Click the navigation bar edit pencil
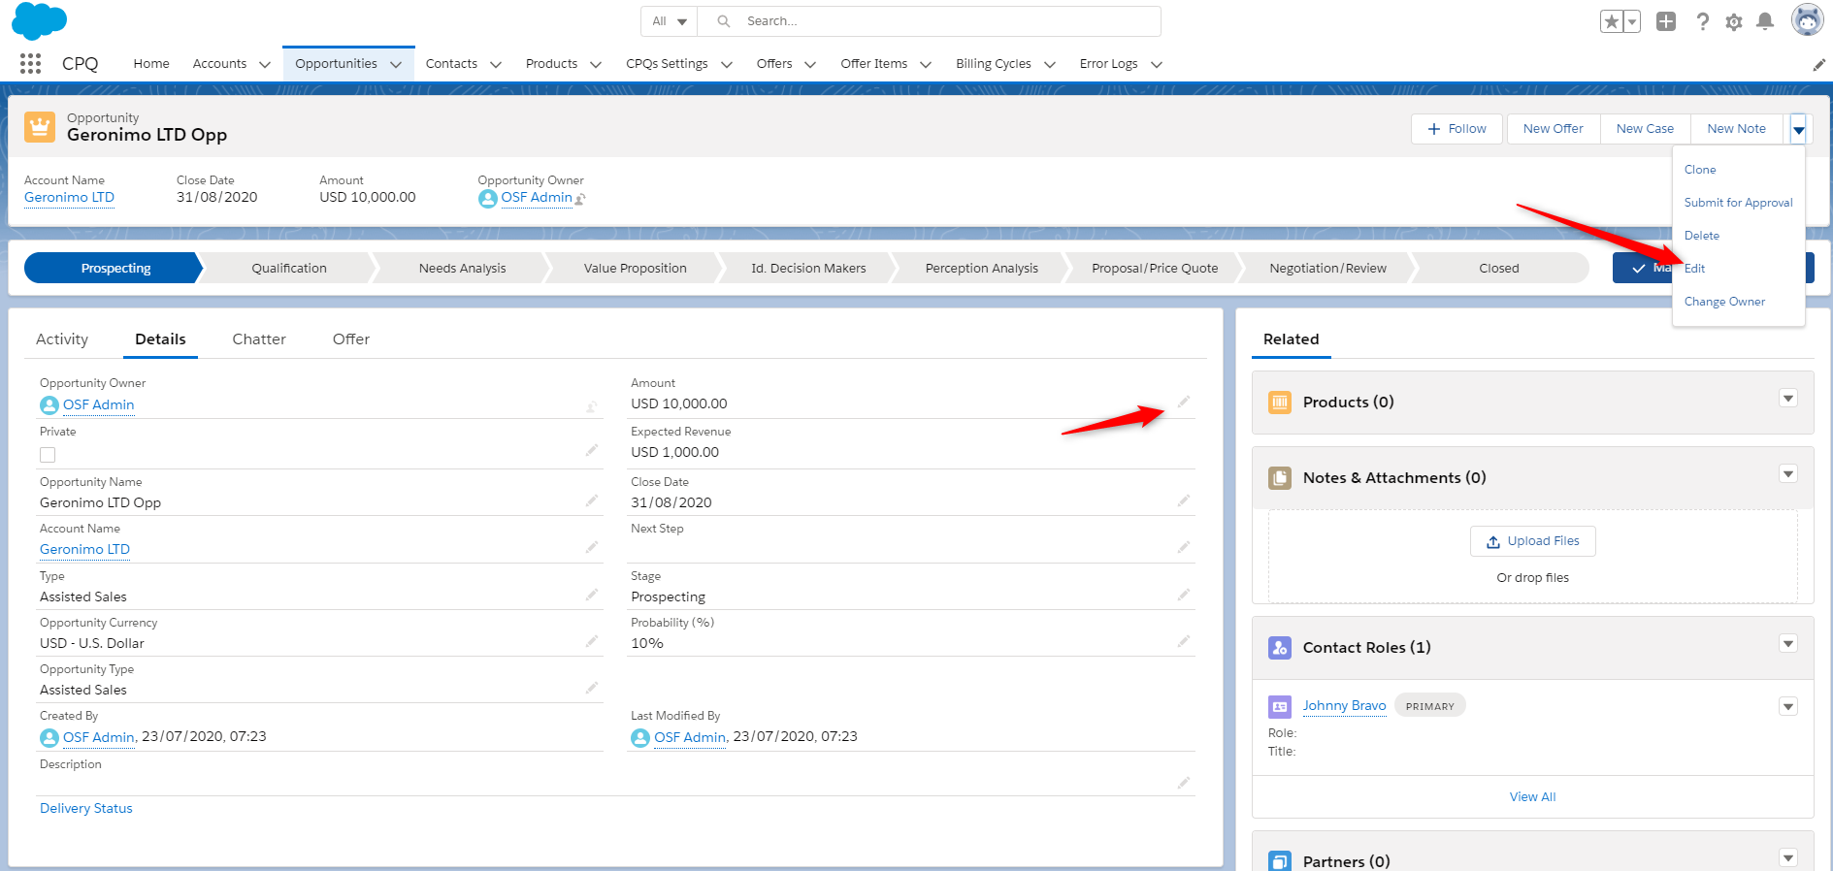Screen dimensions: 1833x871 pyautogui.click(x=1818, y=65)
